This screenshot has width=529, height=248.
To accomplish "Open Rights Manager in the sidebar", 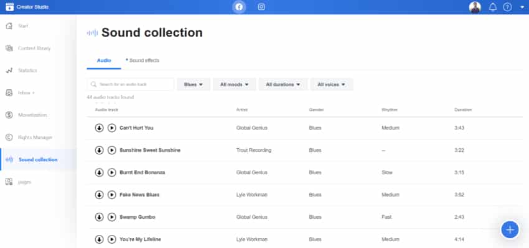I will (x=36, y=137).
